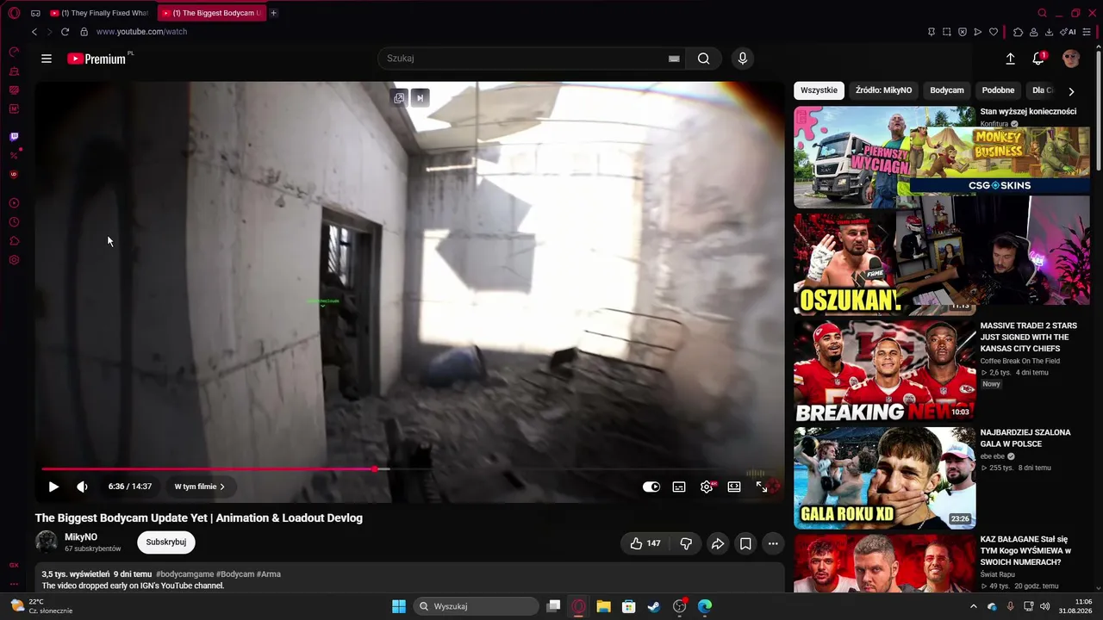The image size is (1103, 620).
Task: Go back to the previous page
Action: coord(34,32)
